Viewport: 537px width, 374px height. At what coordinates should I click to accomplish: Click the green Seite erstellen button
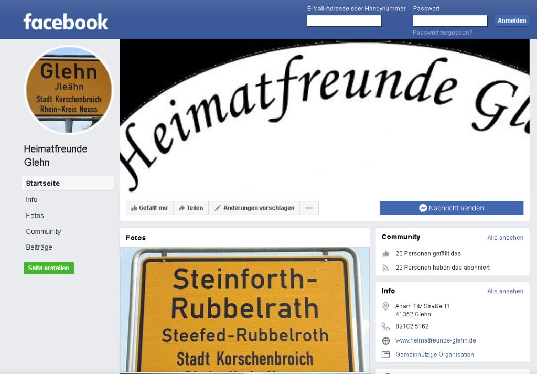coord(49,268)
